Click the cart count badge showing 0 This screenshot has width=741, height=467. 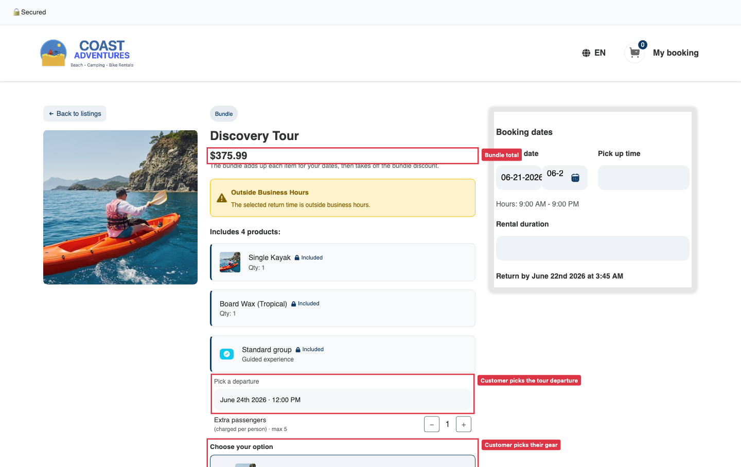point(643,45)
